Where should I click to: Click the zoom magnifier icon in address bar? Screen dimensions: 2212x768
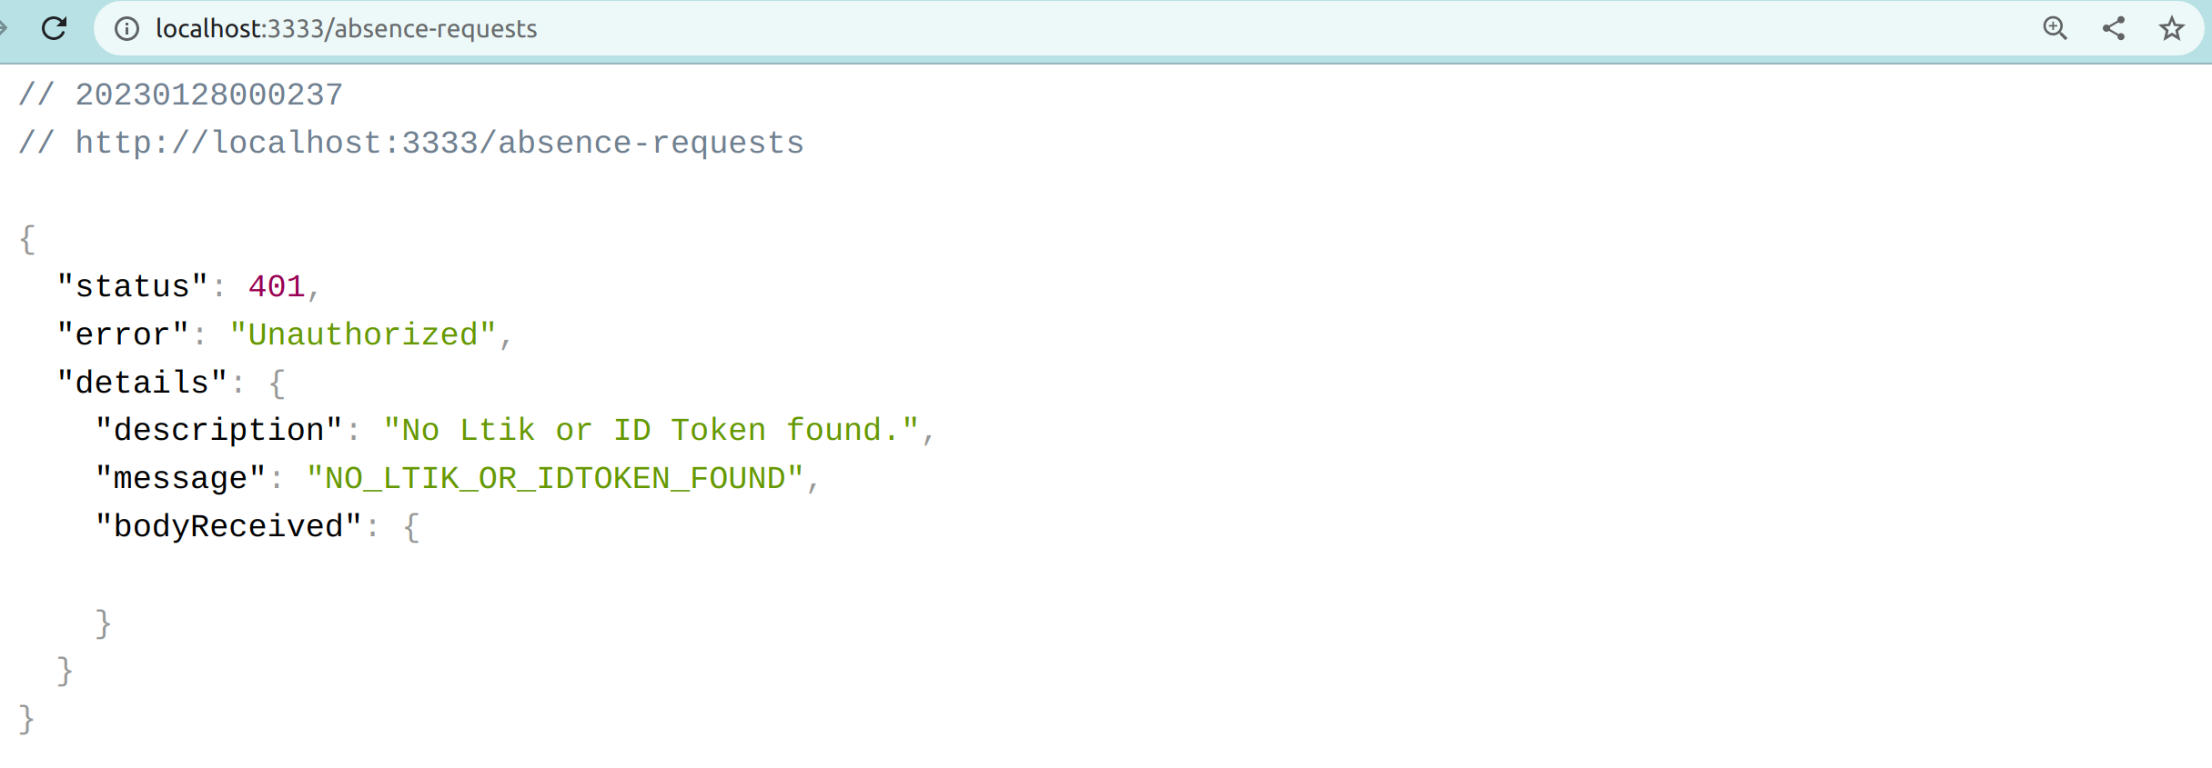click(2054, 28)
